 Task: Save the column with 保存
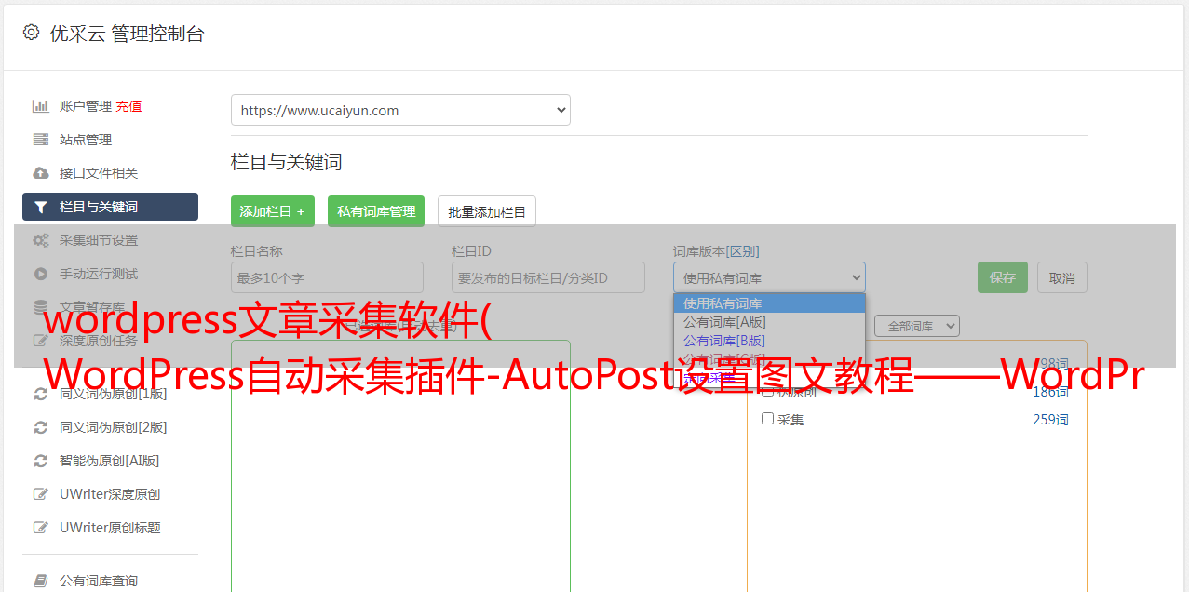tap(1003, 277)
